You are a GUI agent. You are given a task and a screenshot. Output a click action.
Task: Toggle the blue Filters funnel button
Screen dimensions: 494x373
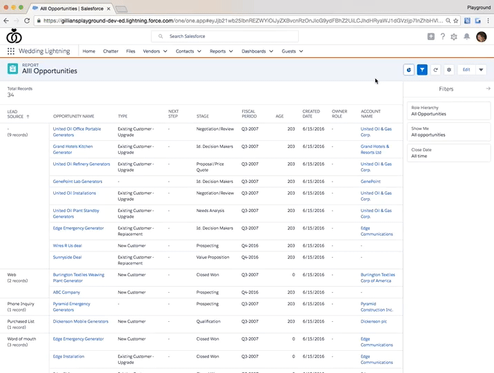point(422,70)
